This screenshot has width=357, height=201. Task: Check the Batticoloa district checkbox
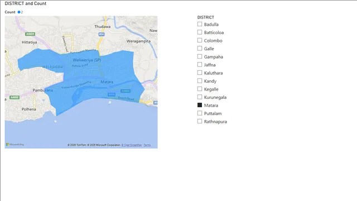tap(200, 32)
